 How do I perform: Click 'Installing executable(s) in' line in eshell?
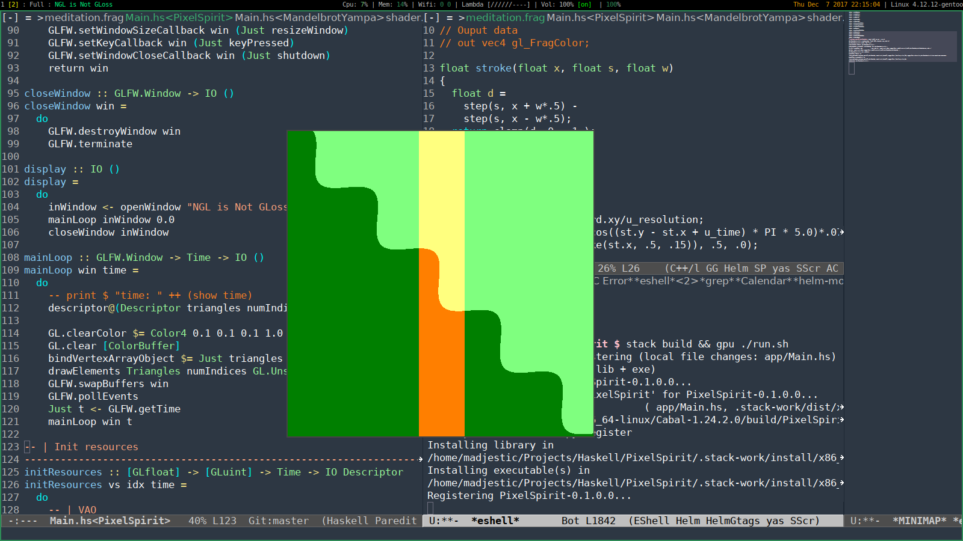tap(509, 470)
